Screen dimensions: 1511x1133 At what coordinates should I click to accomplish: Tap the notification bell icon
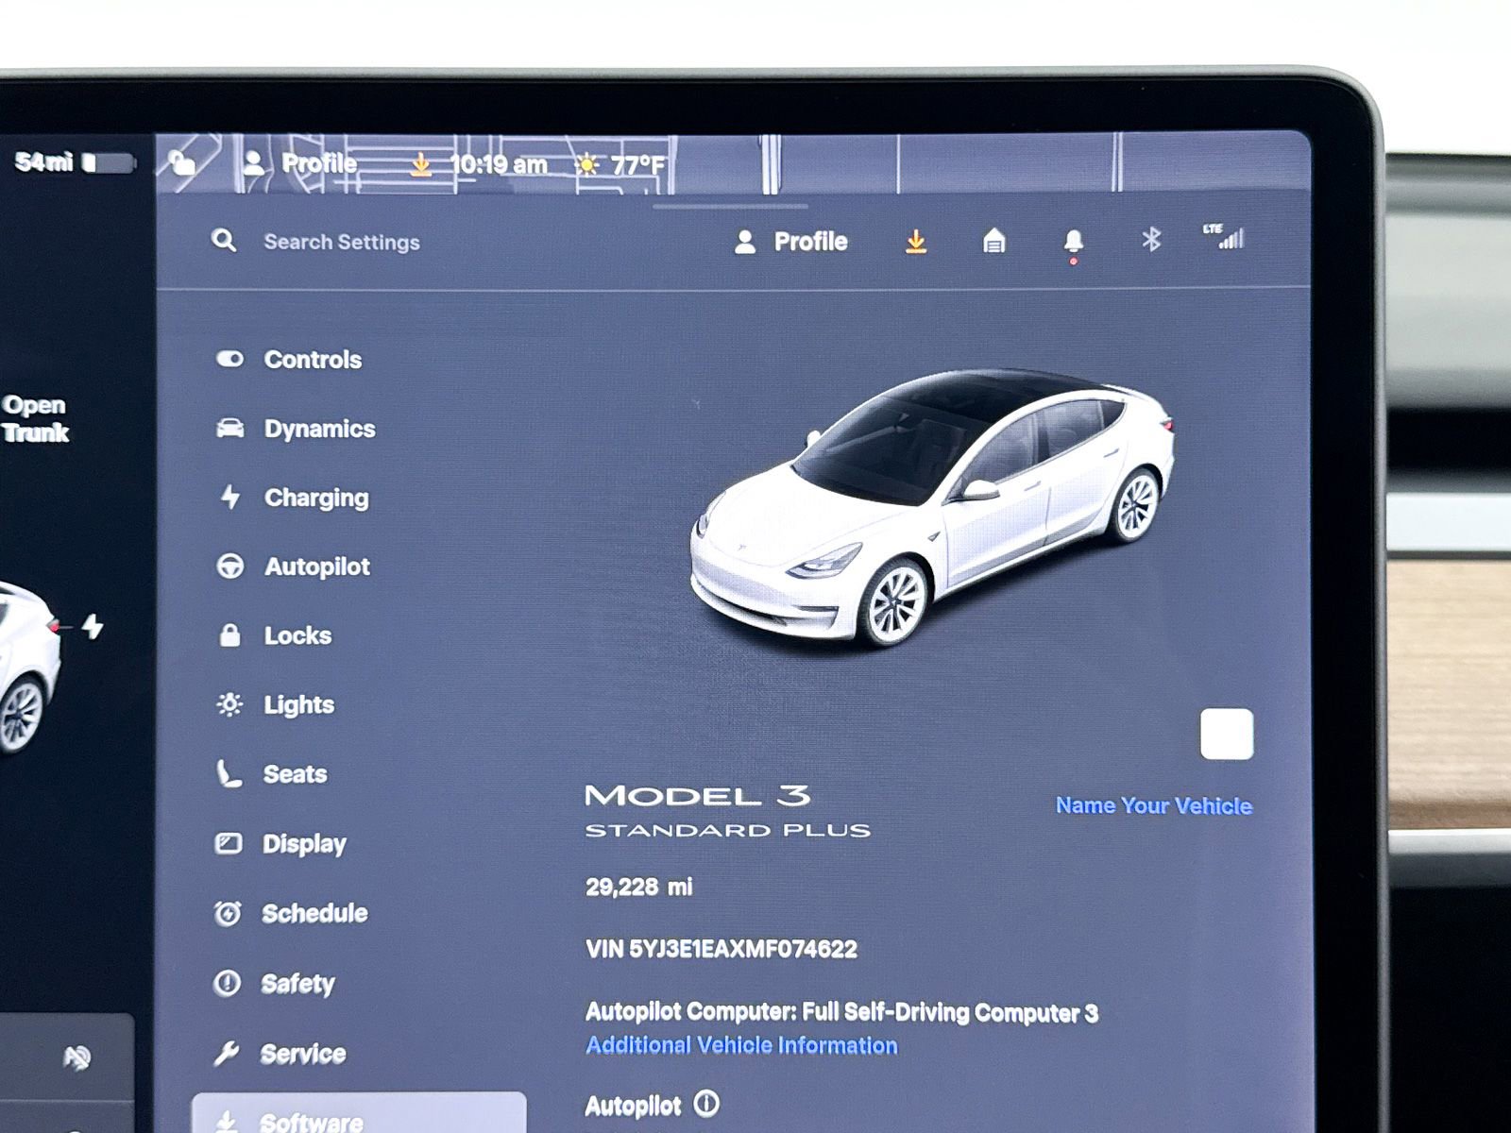pyautogui.click(x=1072, y=241)
